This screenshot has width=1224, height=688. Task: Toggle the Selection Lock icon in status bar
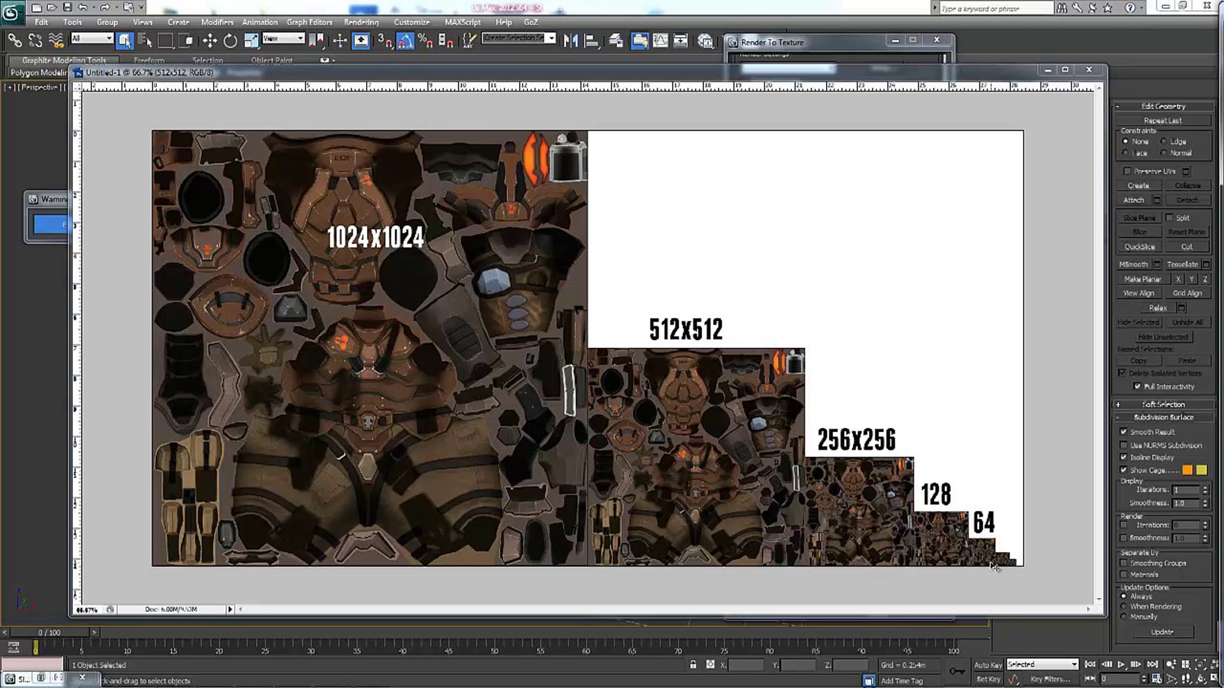pos(693,664)
